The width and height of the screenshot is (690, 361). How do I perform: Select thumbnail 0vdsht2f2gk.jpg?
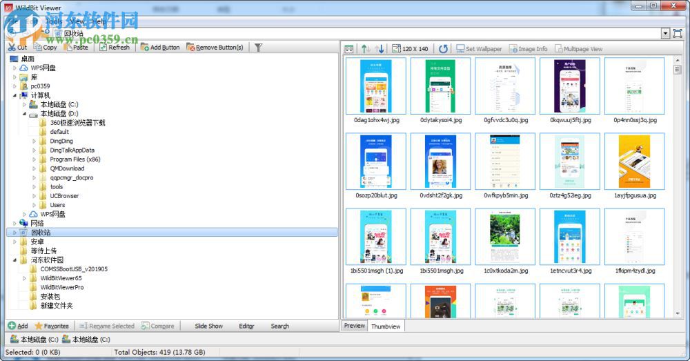point(440,162)
